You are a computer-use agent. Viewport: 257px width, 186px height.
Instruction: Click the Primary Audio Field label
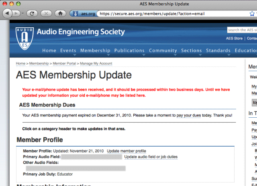42,157
